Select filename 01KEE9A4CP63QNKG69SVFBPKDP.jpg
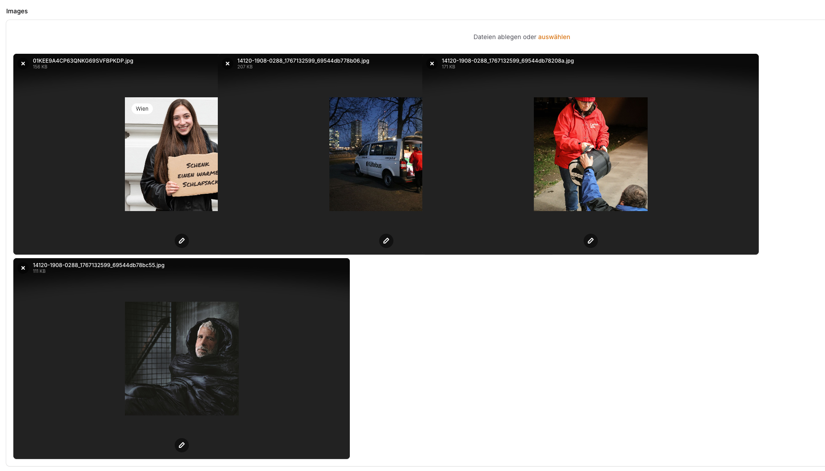This screenshot has width=825, height=471. [83, 61]
